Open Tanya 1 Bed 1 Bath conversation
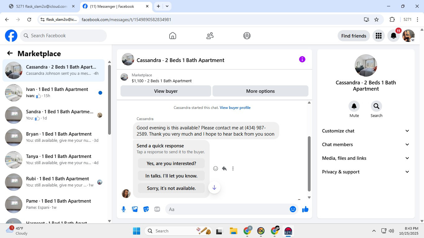This screenshot has height=238, width=424. (x=54, y=160)
